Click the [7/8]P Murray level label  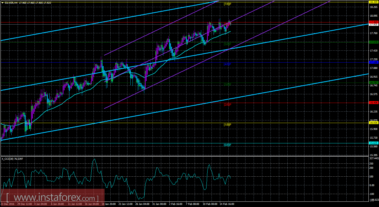pos(227,4)
